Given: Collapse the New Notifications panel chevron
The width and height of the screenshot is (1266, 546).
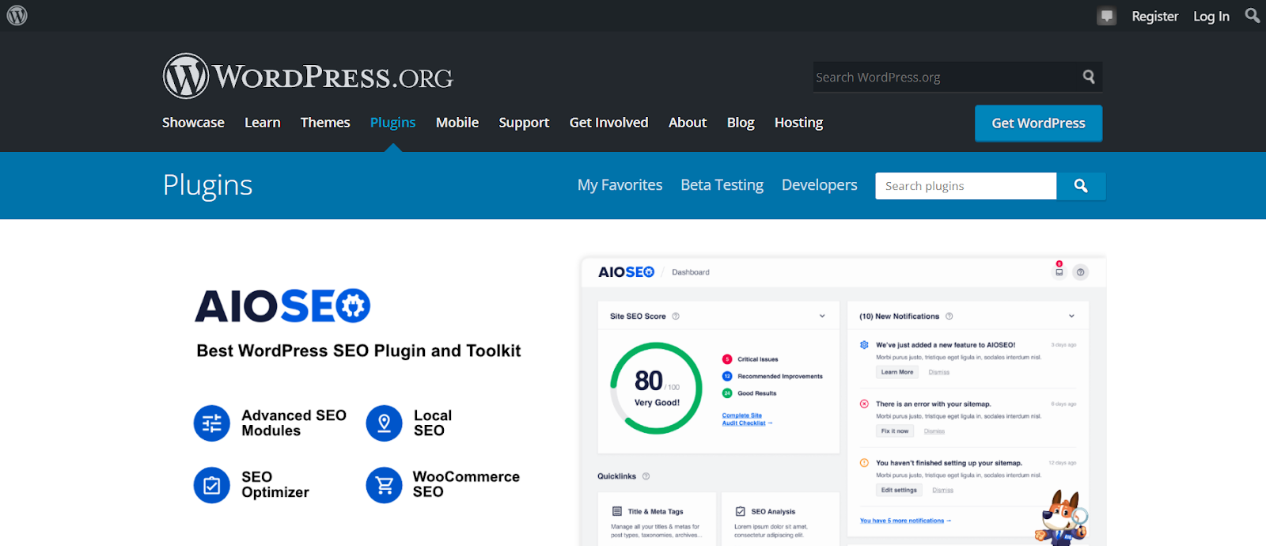Looking at the screenshot, I should click(x=1072, y=317).
